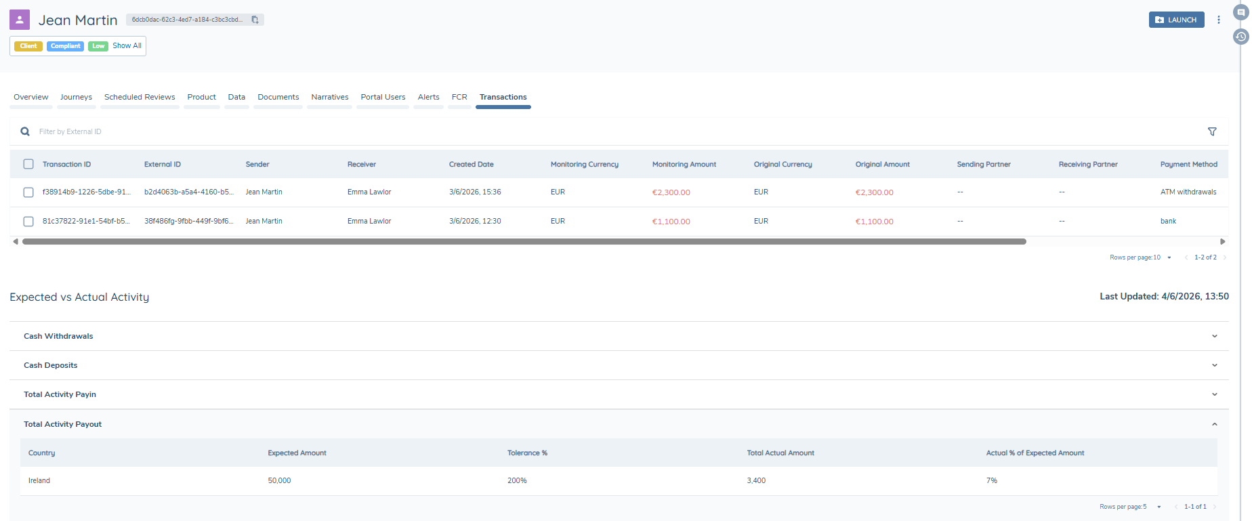Image resolution: width=1252 pixels, height=521 pixels.
Task: Go to previous page of payout table
Action: (1175, 507)
